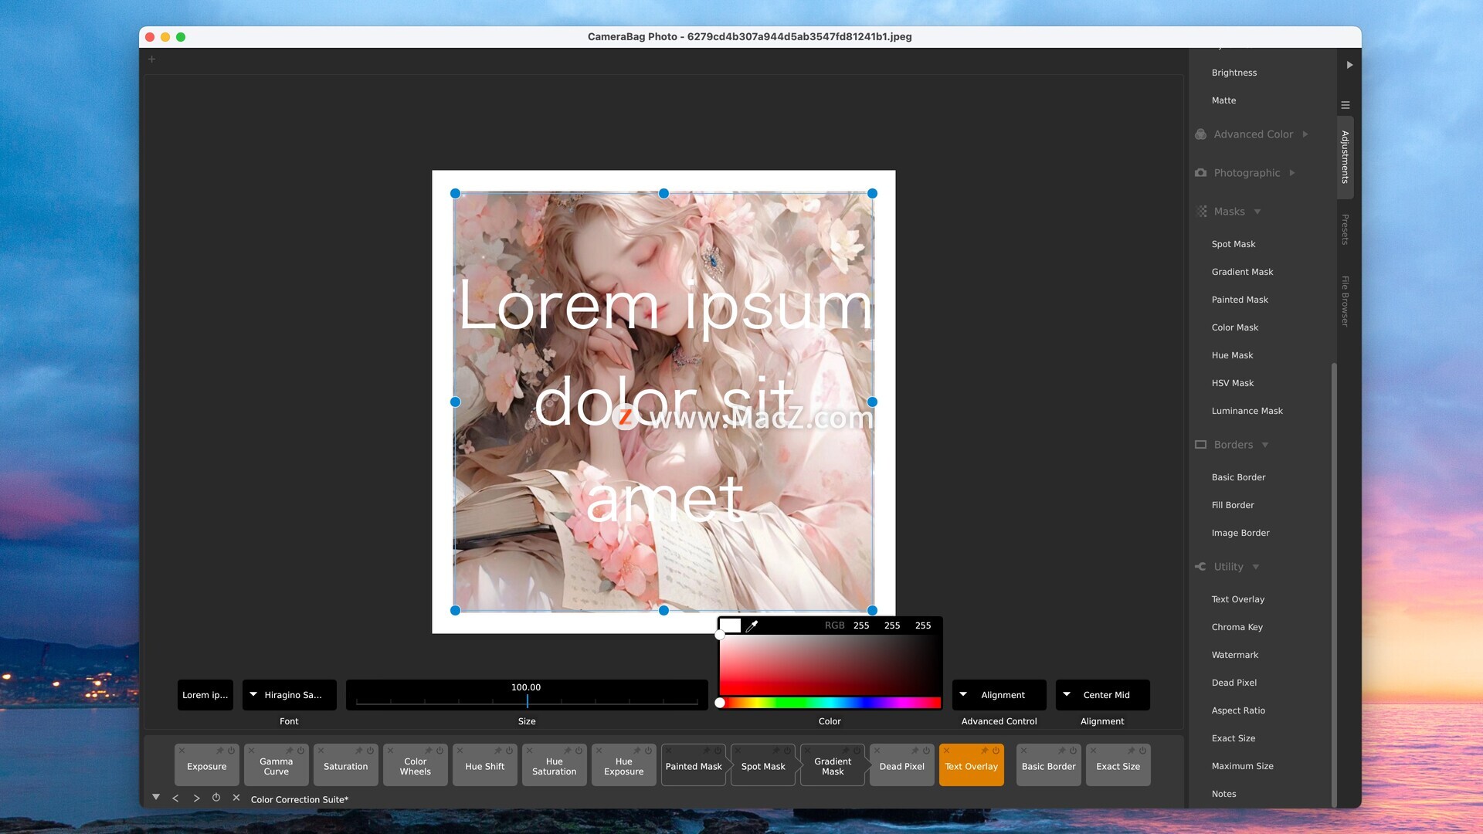This screenshot has height=834, width=1483.
Task: Go to next adjustment with right arrow
Action: coord(196,798)
